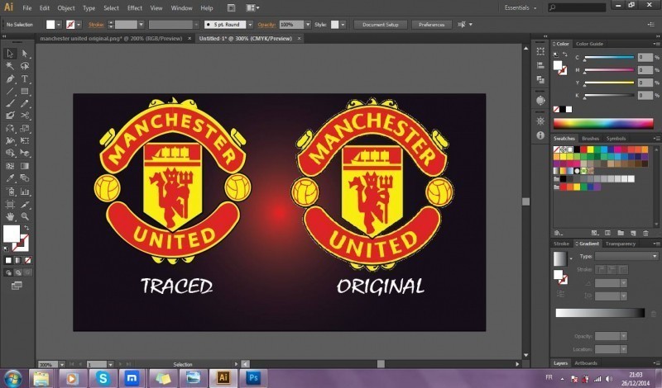Open the Info panel icon
Viewport: 662px width, 388px height.
click(x=540, y=135)
